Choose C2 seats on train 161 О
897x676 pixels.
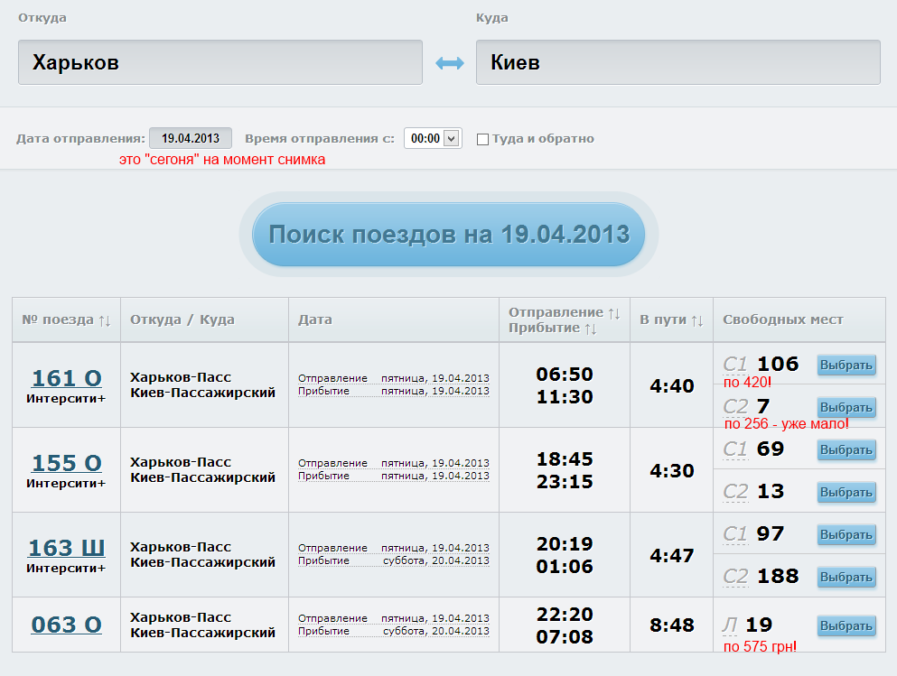[x=846, y=407]
